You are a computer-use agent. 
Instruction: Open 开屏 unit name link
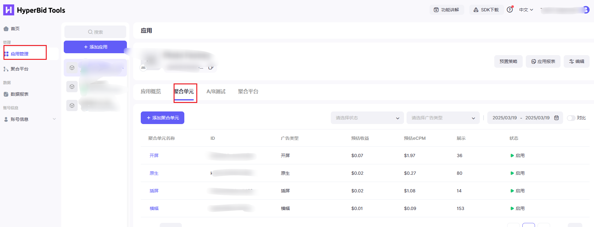pyautogui.click(x=154, y=156)
